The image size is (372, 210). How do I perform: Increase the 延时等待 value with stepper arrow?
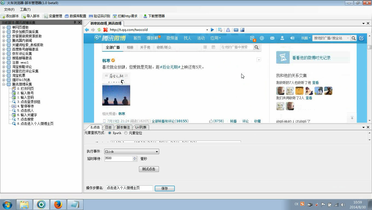(135, 157)
